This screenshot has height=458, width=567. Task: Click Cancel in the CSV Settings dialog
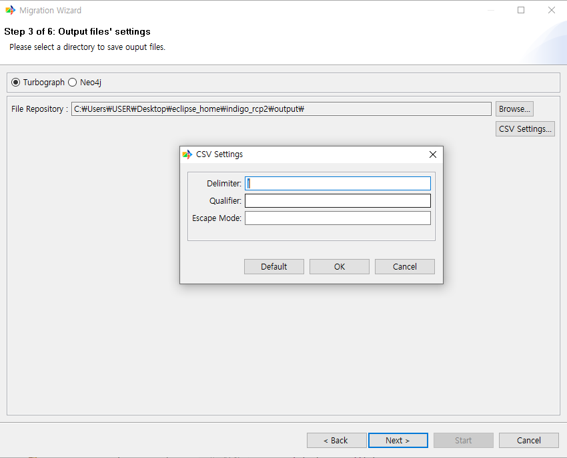(404, 266)
